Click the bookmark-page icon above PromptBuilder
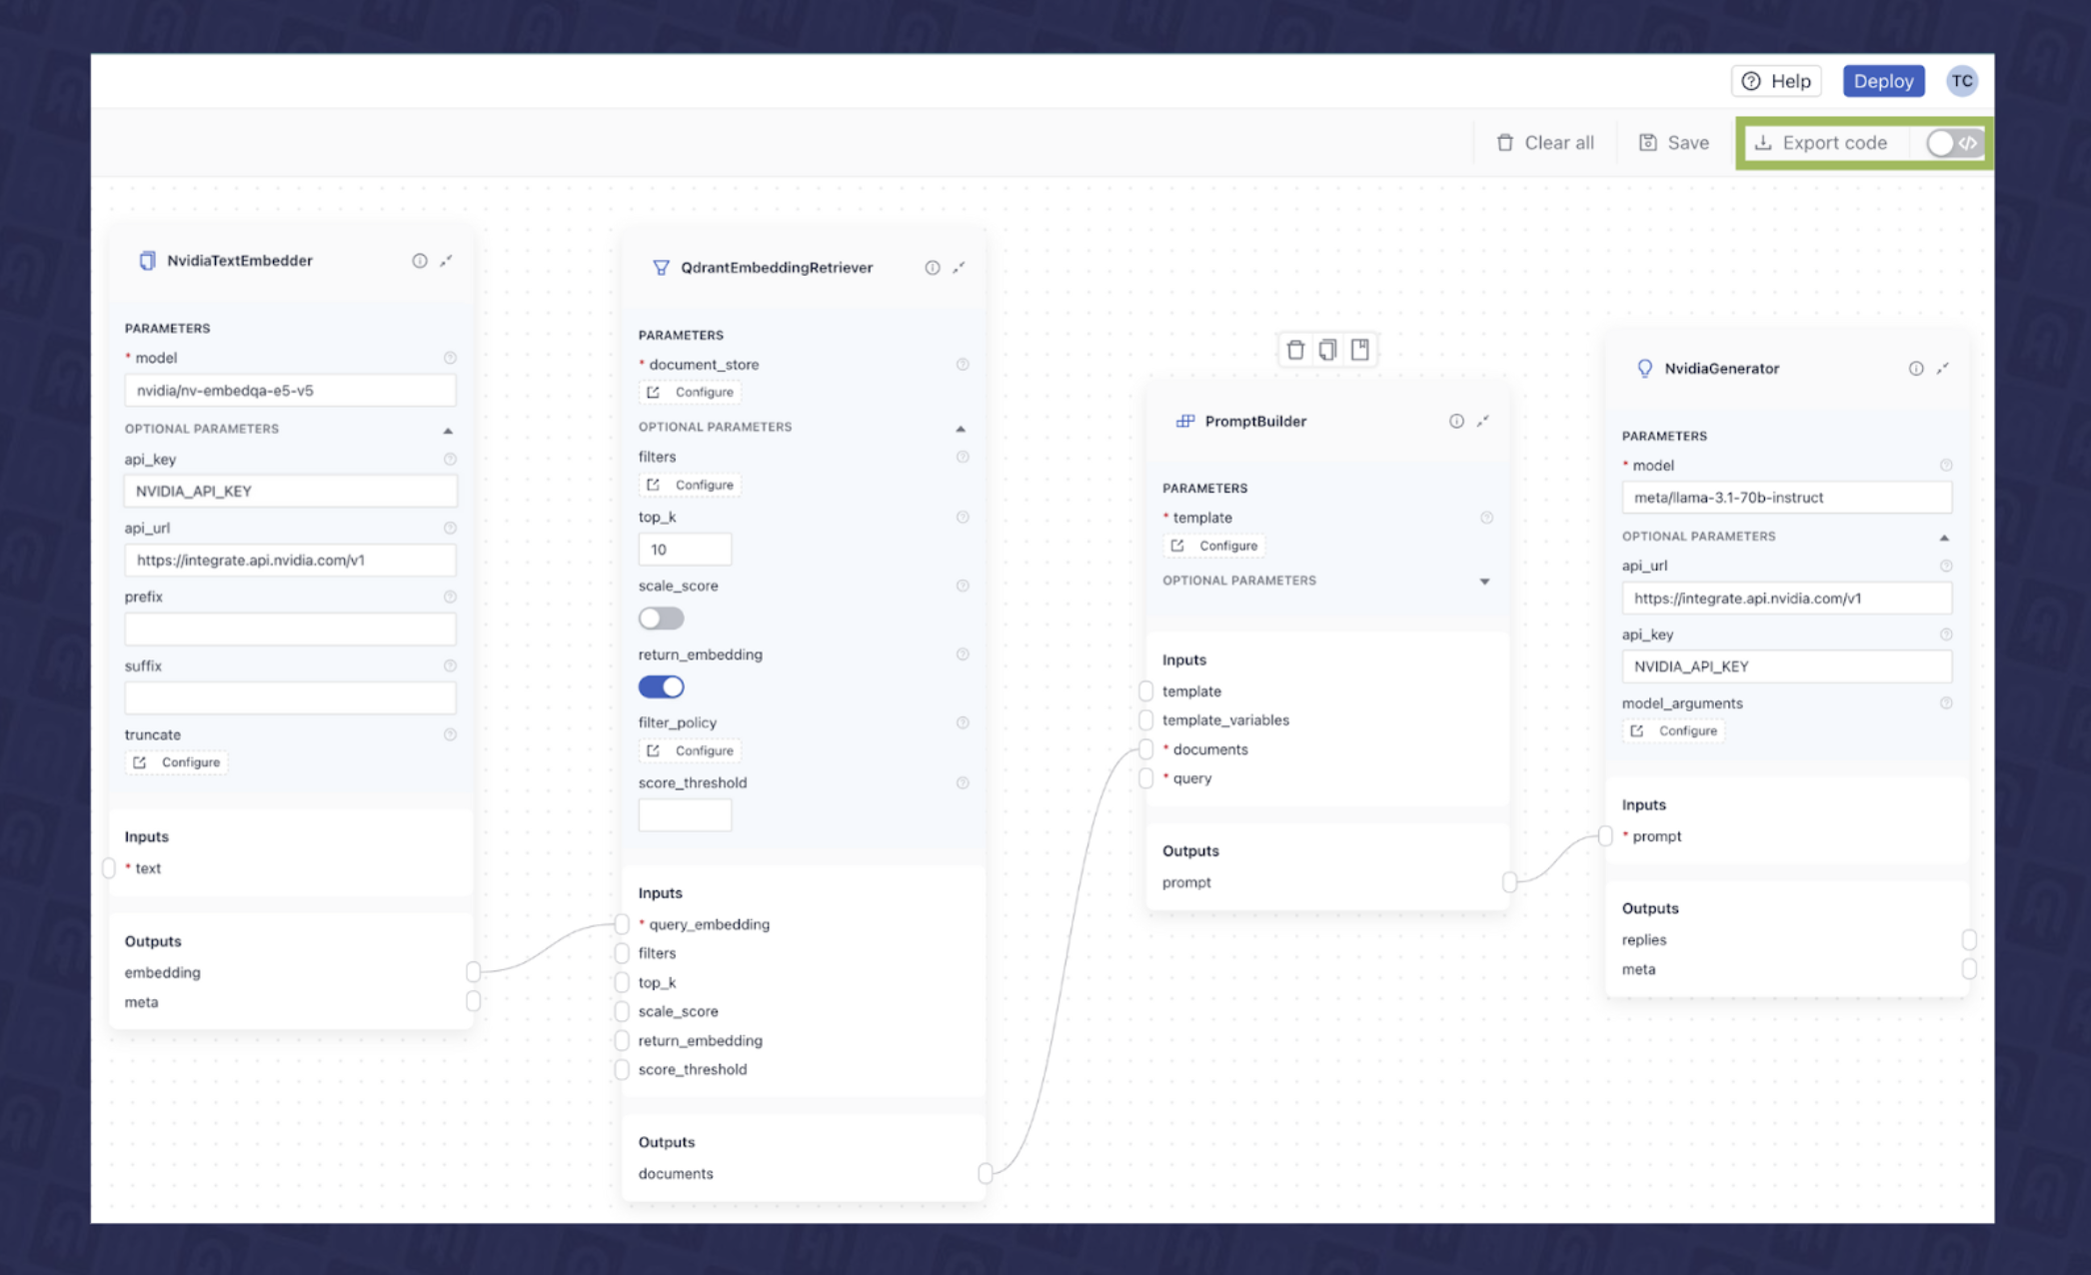The width and height of the screenshot is (2091, 1275). click(x=1359, y=350)
